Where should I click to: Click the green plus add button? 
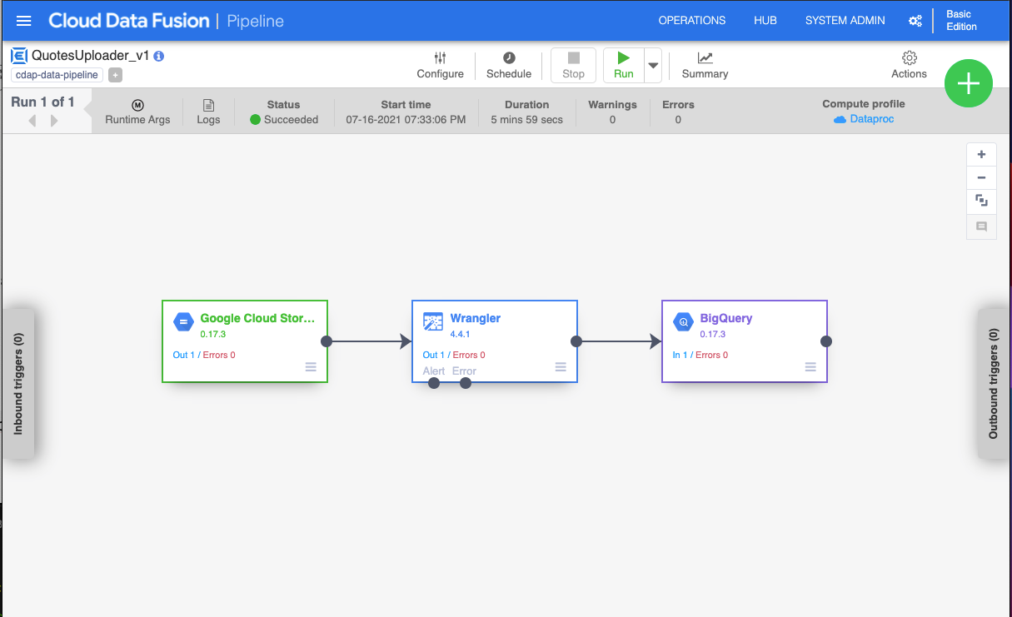coord(968,83)
